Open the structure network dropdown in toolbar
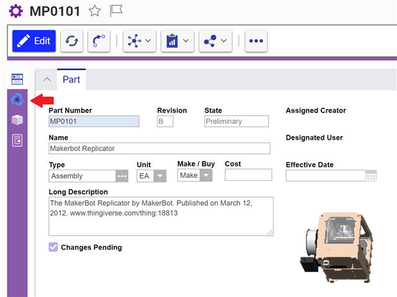Image resolution: width=397 pixels, height=297 pixels. [x=140, y=41]
